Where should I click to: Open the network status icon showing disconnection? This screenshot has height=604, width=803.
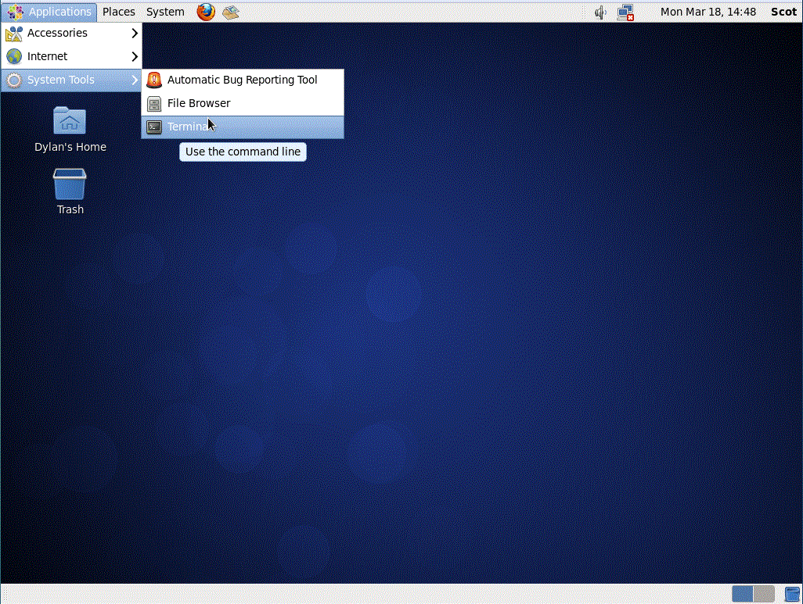tap(625, 12)
